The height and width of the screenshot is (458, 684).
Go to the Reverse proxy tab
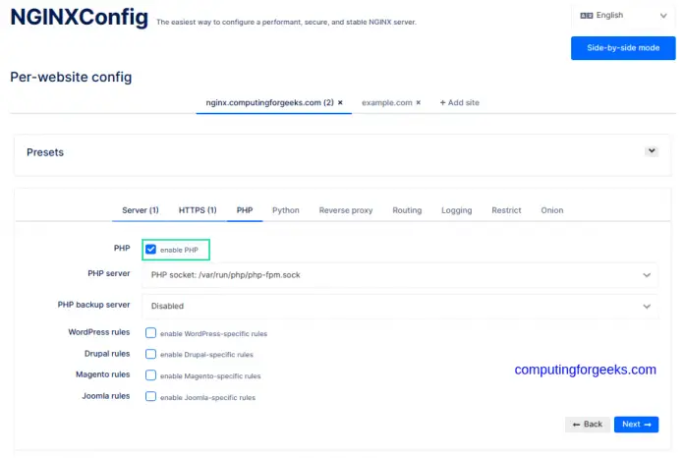click(x=346, y=210)
